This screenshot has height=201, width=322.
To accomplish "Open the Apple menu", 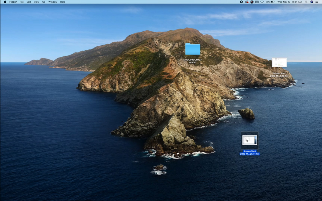I will pos(5,2).
